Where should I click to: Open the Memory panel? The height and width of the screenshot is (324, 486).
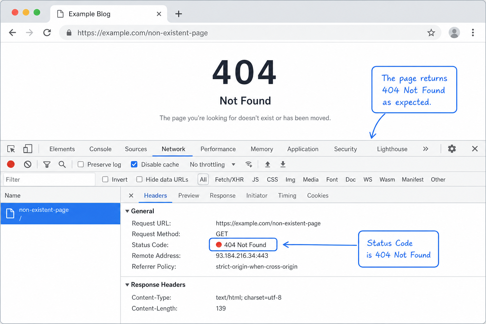coord(262,149)
